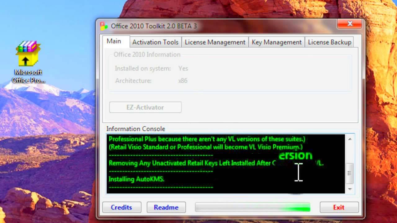Open the License Backup tab
The image size is (397, 223).
tap(329, 42)
